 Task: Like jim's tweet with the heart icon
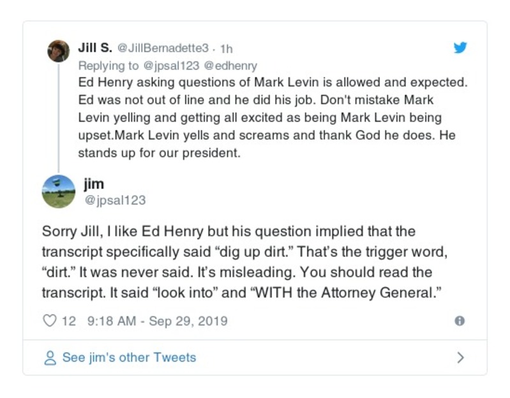pyautogui.click(x=50, y=321)
